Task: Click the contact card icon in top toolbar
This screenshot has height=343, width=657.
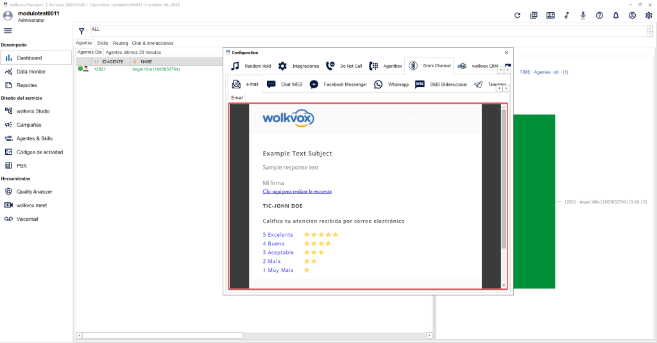Action: pyautogui.click(x=550, y=15)
